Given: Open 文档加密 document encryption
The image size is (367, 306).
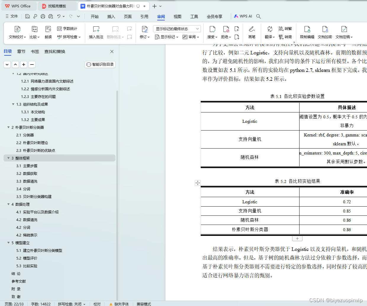Looking at the screenshot, I should (x=326, y=33).
